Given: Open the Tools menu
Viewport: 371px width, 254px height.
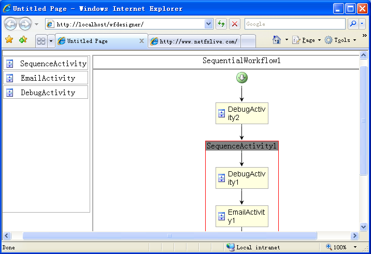Looking at the screenshot, I should 340,40.
